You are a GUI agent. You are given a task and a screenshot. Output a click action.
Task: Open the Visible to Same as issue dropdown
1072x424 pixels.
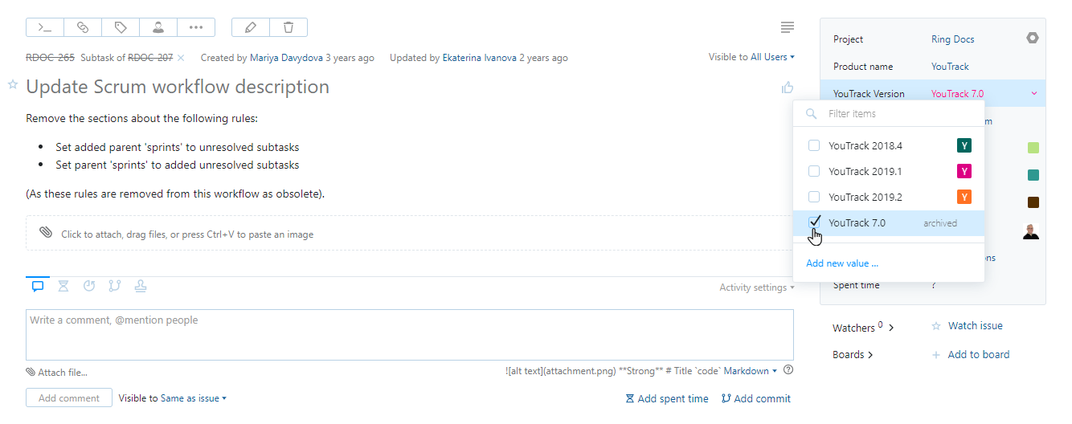coord(173,398)
